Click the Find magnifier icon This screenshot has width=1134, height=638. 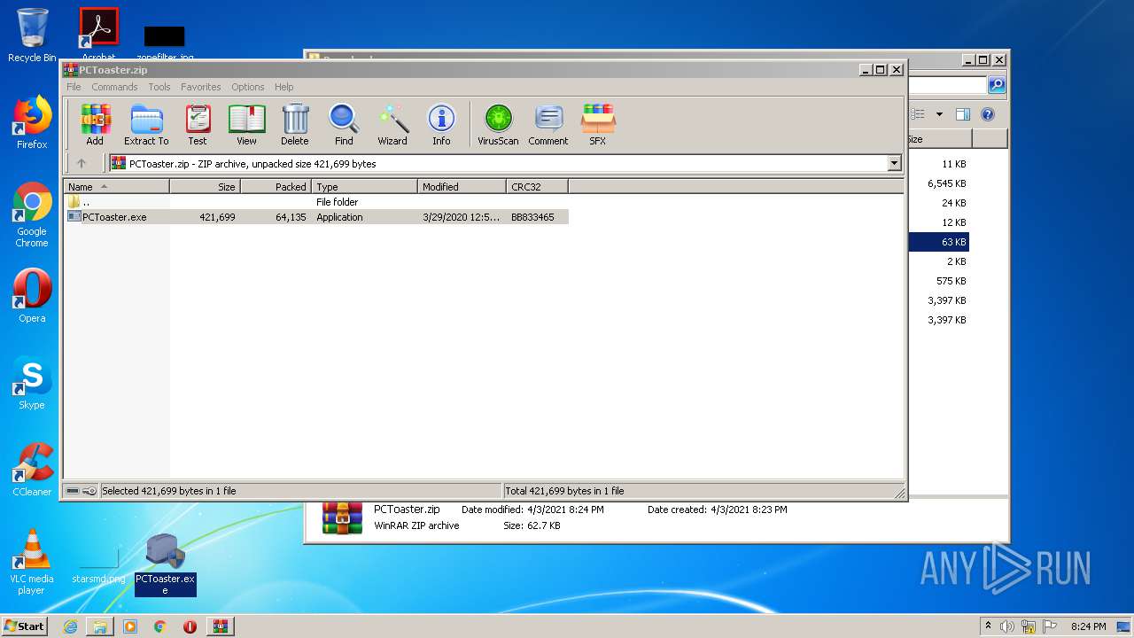344,125
